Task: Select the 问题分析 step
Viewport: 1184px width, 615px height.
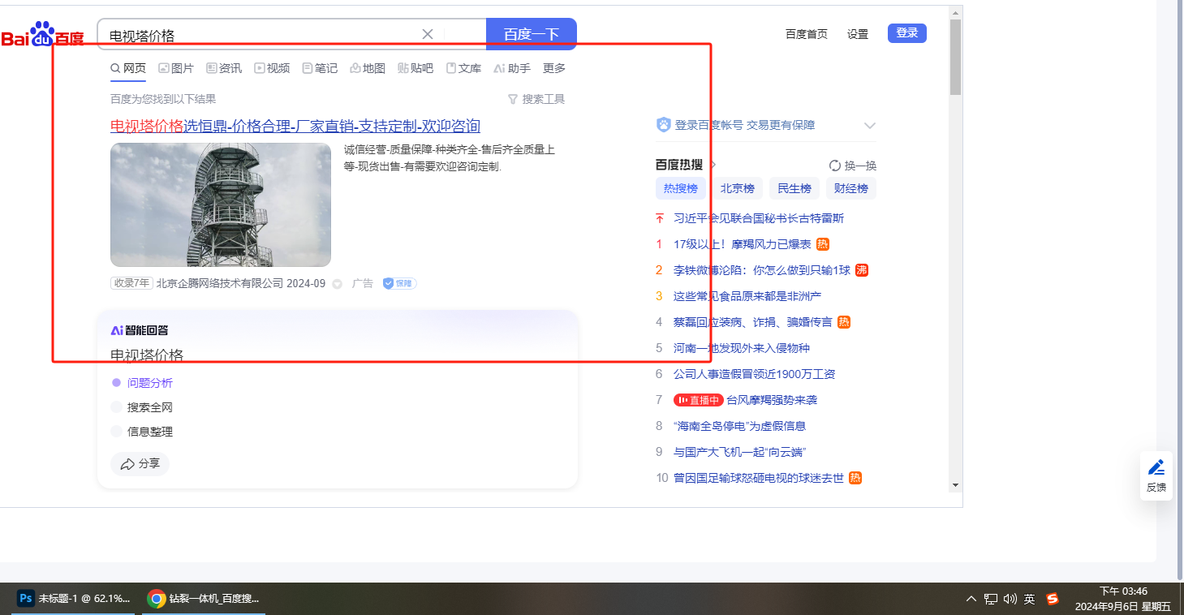Action: click(x=150, y=383)
